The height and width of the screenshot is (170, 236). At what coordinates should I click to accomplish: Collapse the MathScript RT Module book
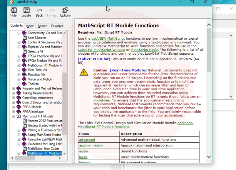[13, 116]
